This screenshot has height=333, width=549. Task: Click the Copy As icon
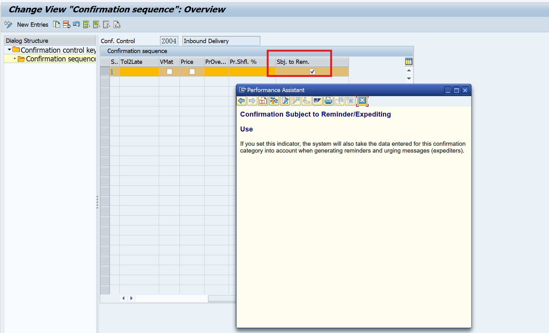[57, 24]
